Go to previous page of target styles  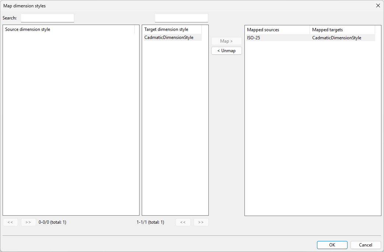(183, 222)
